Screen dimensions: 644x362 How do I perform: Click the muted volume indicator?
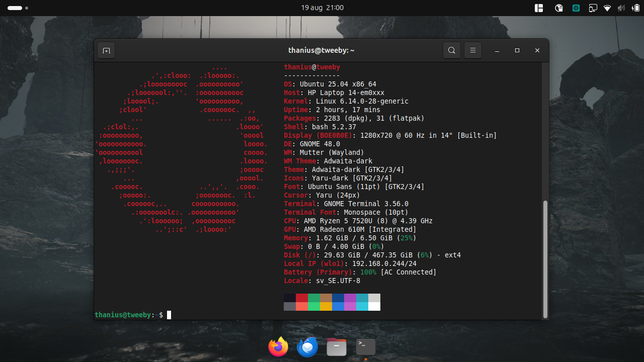[621, 8]
